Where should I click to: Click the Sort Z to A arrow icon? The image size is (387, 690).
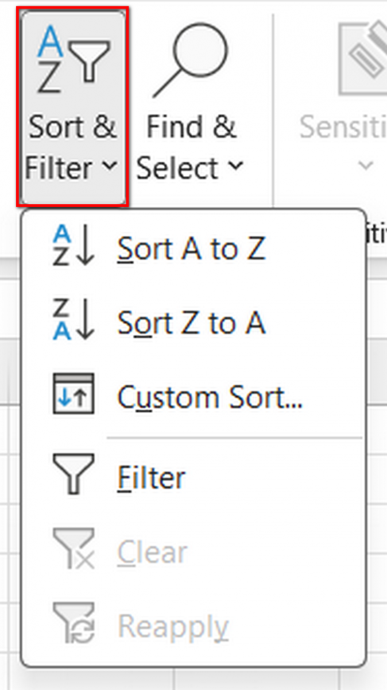[73, 321]
